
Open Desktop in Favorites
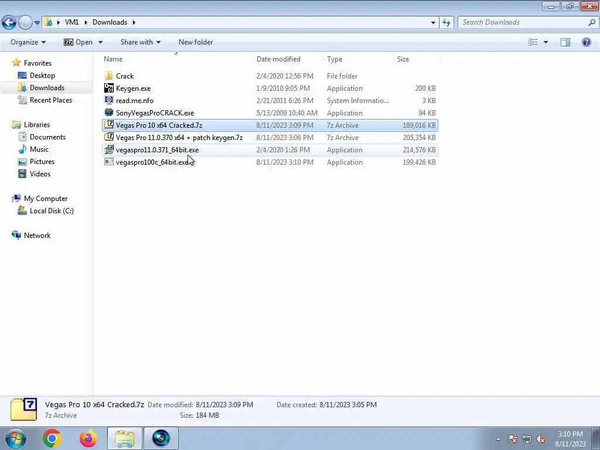[42, 76]
